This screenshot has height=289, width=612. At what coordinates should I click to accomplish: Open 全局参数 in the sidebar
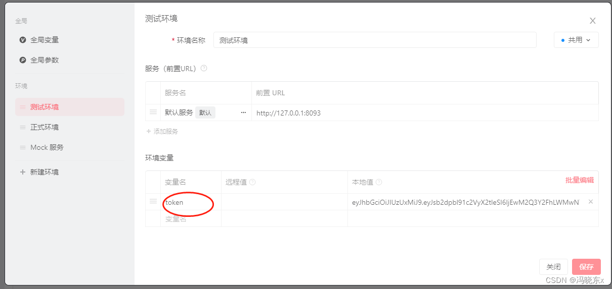(x=45, y=60)
